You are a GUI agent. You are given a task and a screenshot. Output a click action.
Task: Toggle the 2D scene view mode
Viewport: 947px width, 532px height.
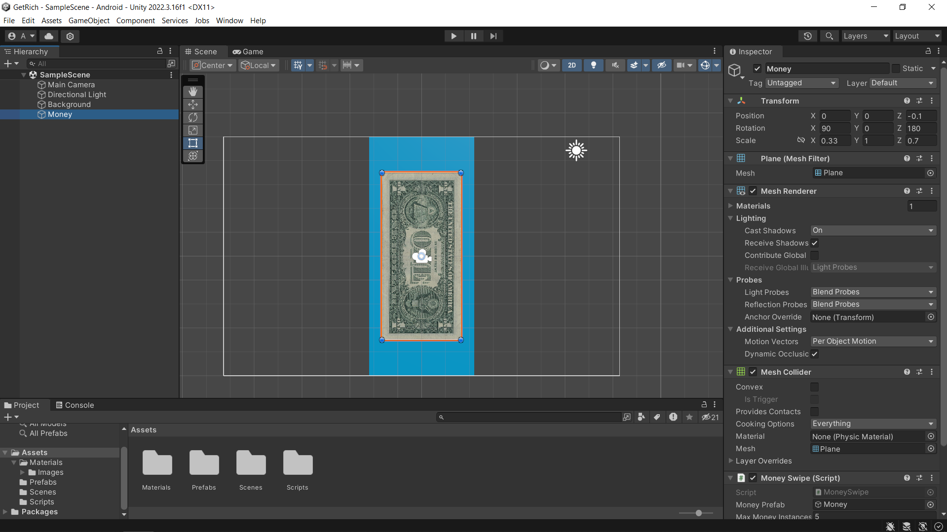tap(571, 65)
